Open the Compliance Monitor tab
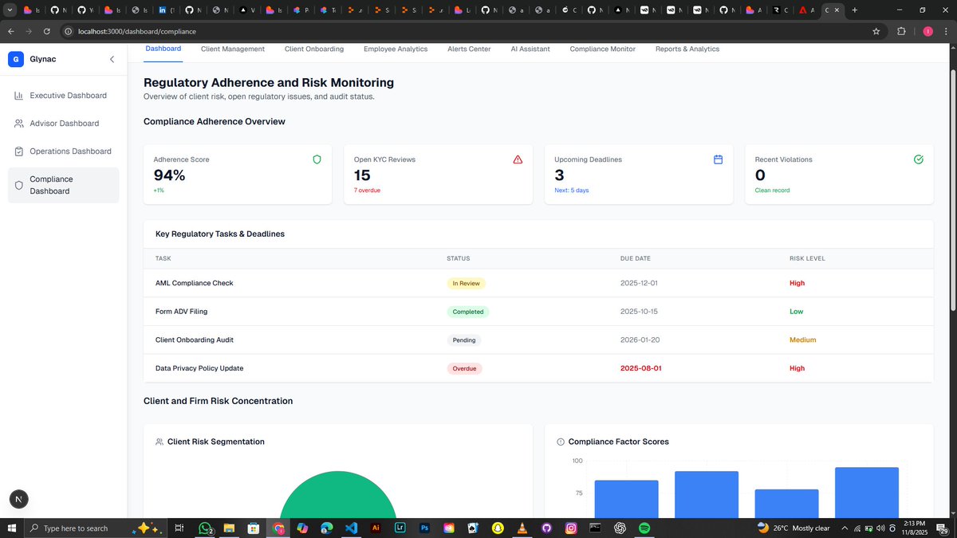 603,49
